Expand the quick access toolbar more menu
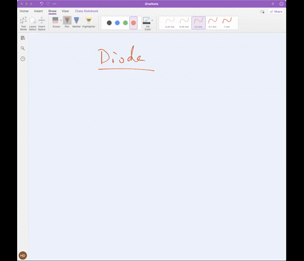 point(54,4)
